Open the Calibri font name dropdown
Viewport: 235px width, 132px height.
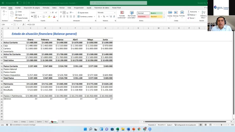37,12
